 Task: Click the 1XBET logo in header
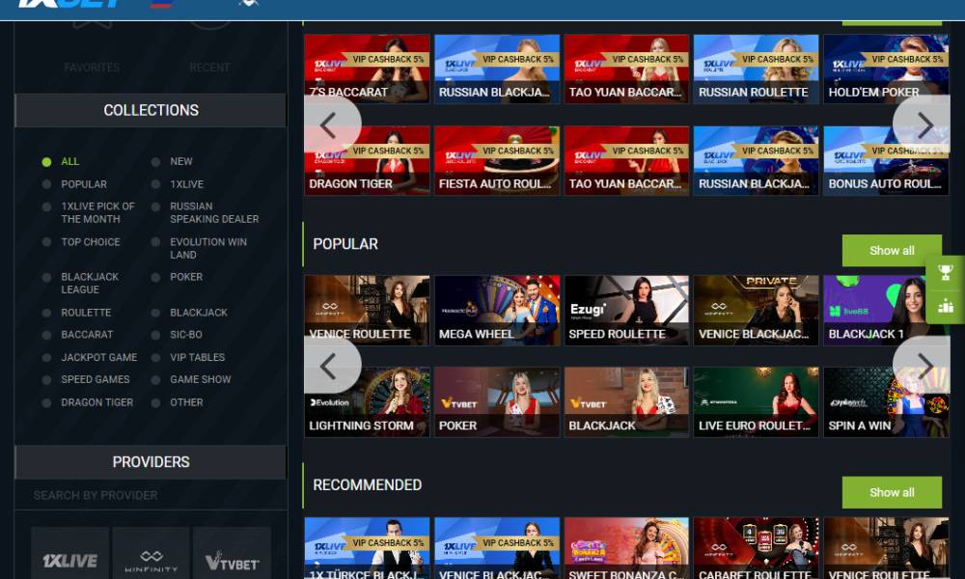(x=69, y=4)
